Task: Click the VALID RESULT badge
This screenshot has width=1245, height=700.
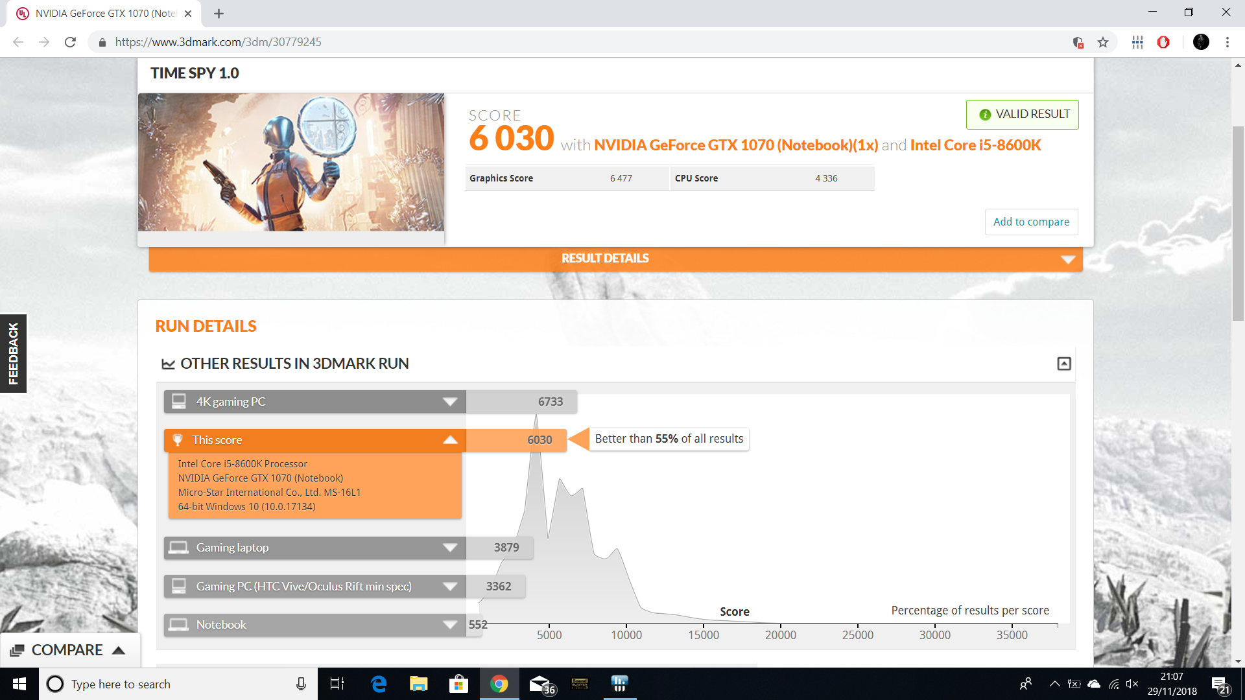Action: pyautogui.click(x=1023, y=115)
